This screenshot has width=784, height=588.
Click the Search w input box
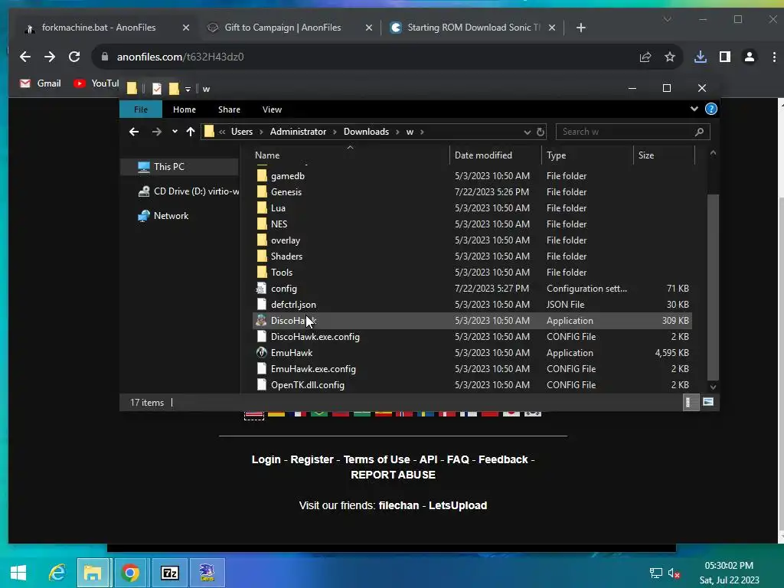click(632, 132)
